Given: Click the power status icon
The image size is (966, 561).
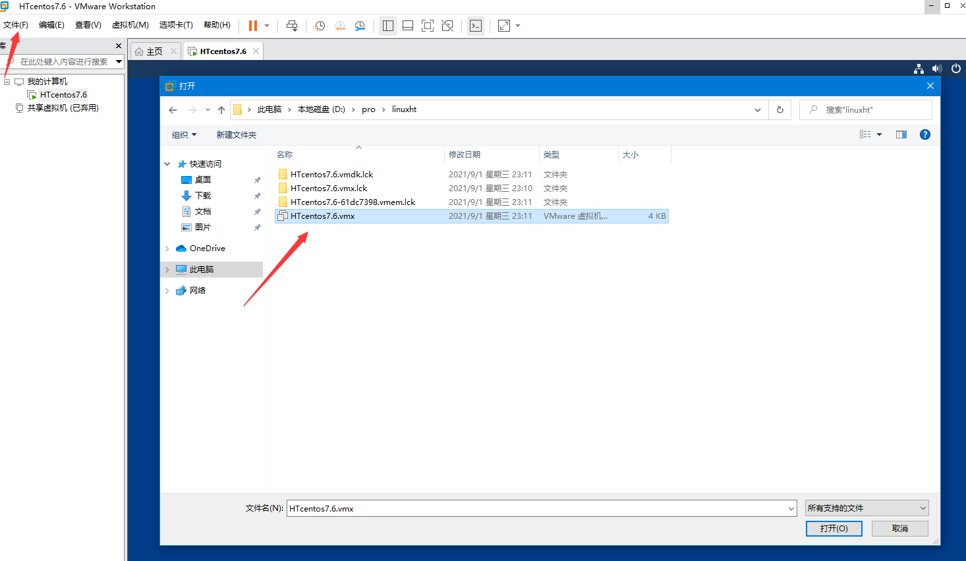Looking at the screenshot, I should point(956,69).
